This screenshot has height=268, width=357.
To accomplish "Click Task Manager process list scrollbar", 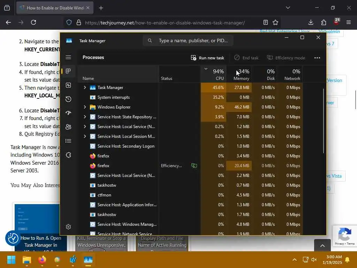I will click(x=323, y=121).
